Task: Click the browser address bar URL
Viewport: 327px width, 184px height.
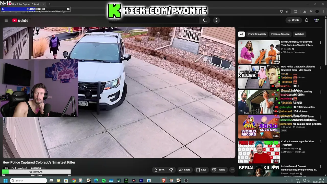Action: tap(46, 11)
